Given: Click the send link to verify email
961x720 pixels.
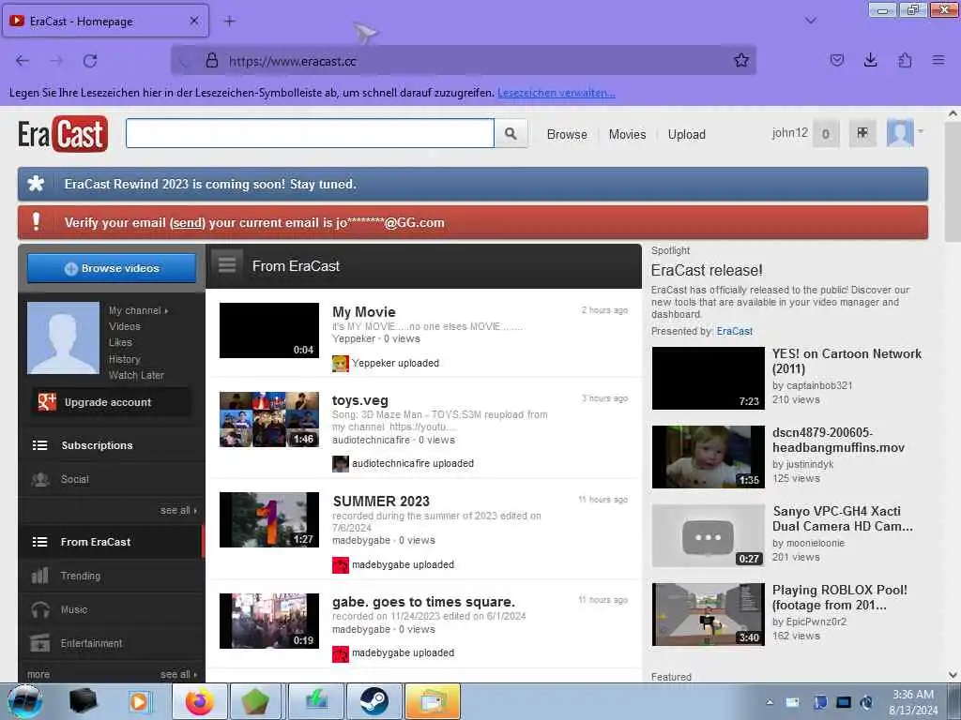Looking at the screenshot, I should (x=188, y=223).
